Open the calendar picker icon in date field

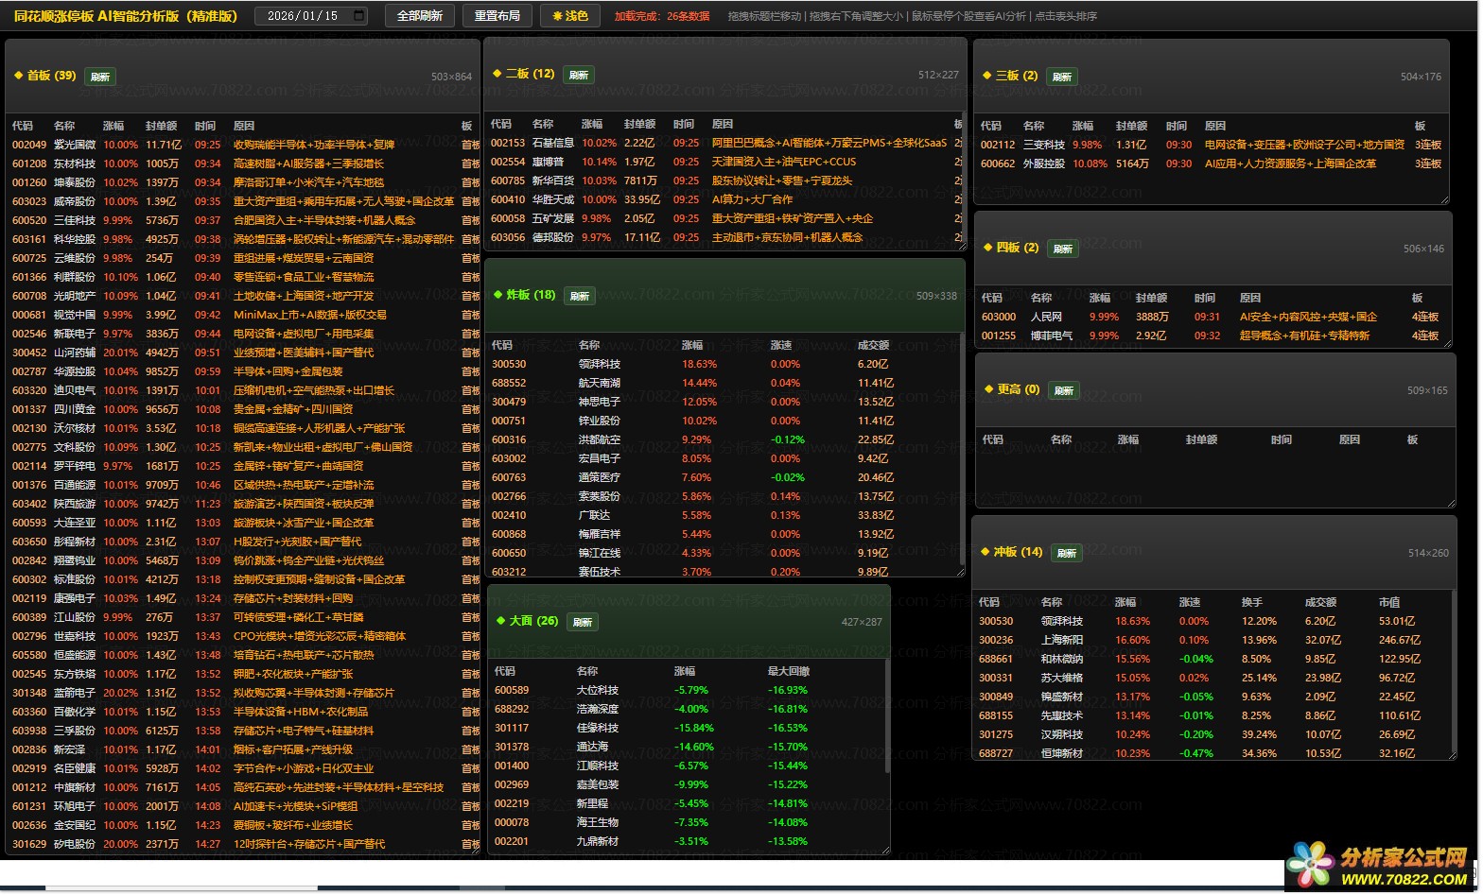coord(358,16)
